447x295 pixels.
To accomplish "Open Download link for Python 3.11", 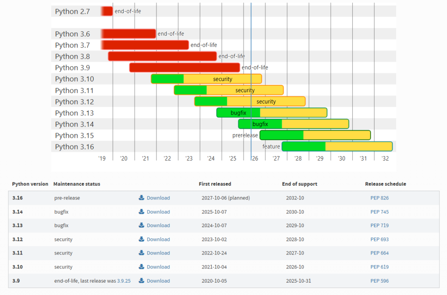I will (158, 253).
